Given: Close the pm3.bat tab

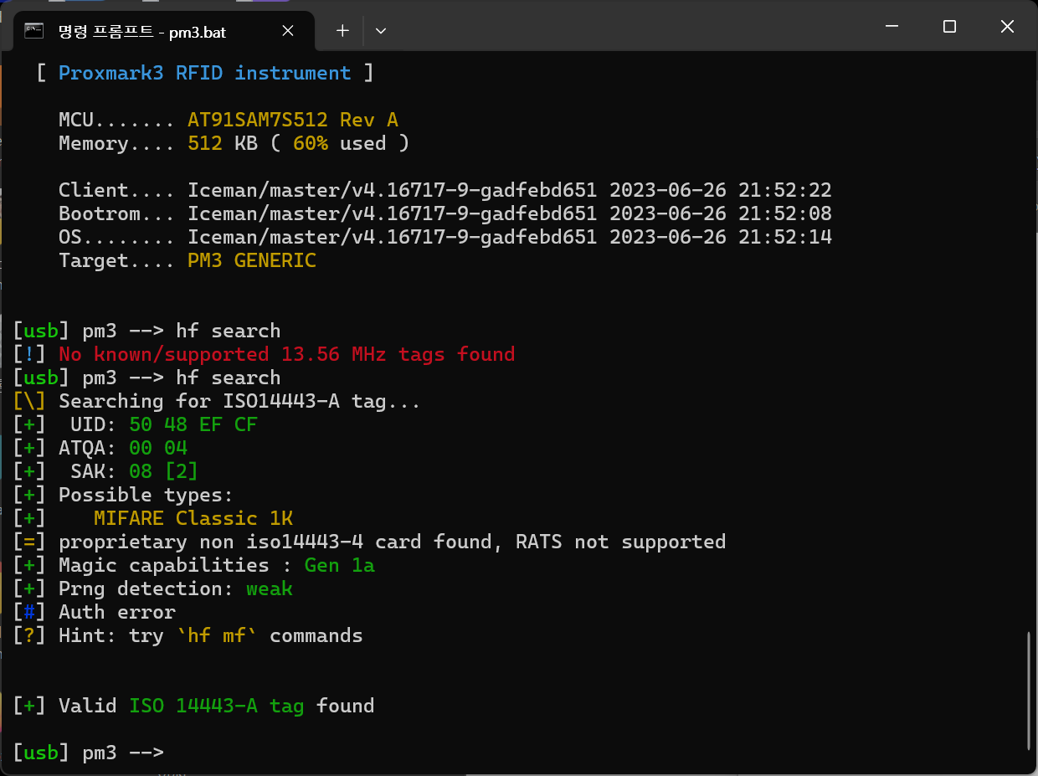Looking at the screenshot, I should tap(287, 31).
